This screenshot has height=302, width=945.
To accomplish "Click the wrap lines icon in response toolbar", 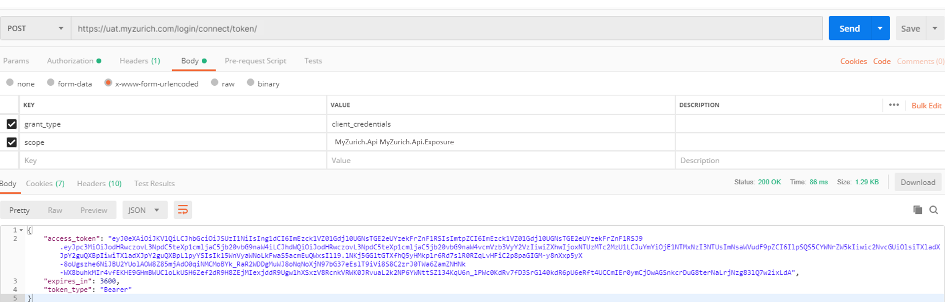I will coord(182,210).
